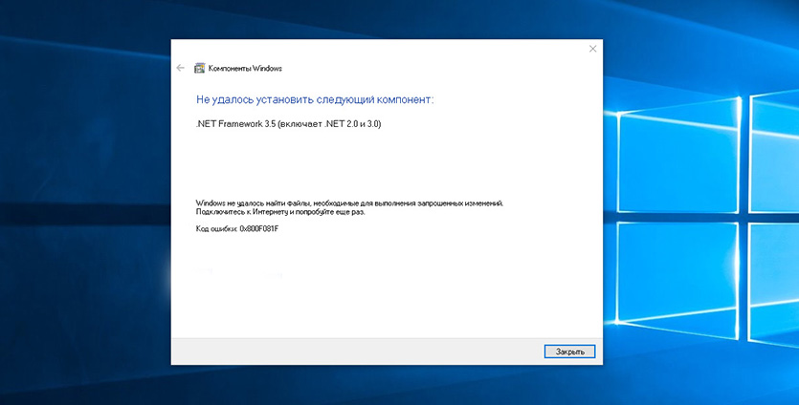Click heading "Не удалось установить следующий компонент:"
Screen dimensions: 799x405
315,99
